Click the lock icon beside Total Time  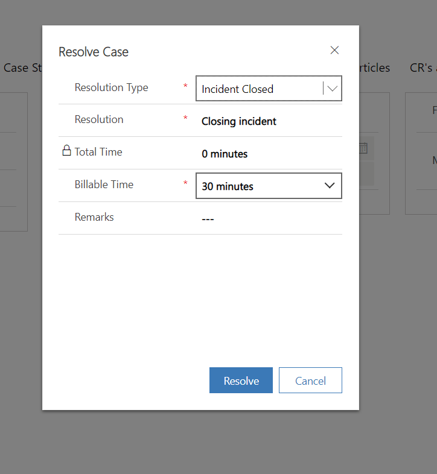(66, 151)
